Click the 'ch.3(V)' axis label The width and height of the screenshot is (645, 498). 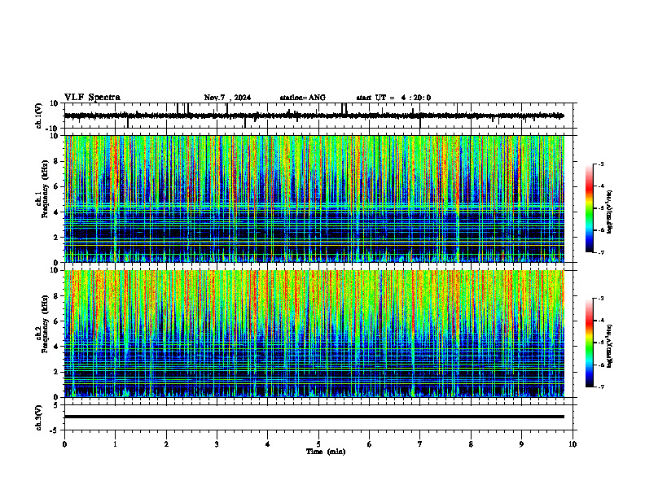point(39,417)
